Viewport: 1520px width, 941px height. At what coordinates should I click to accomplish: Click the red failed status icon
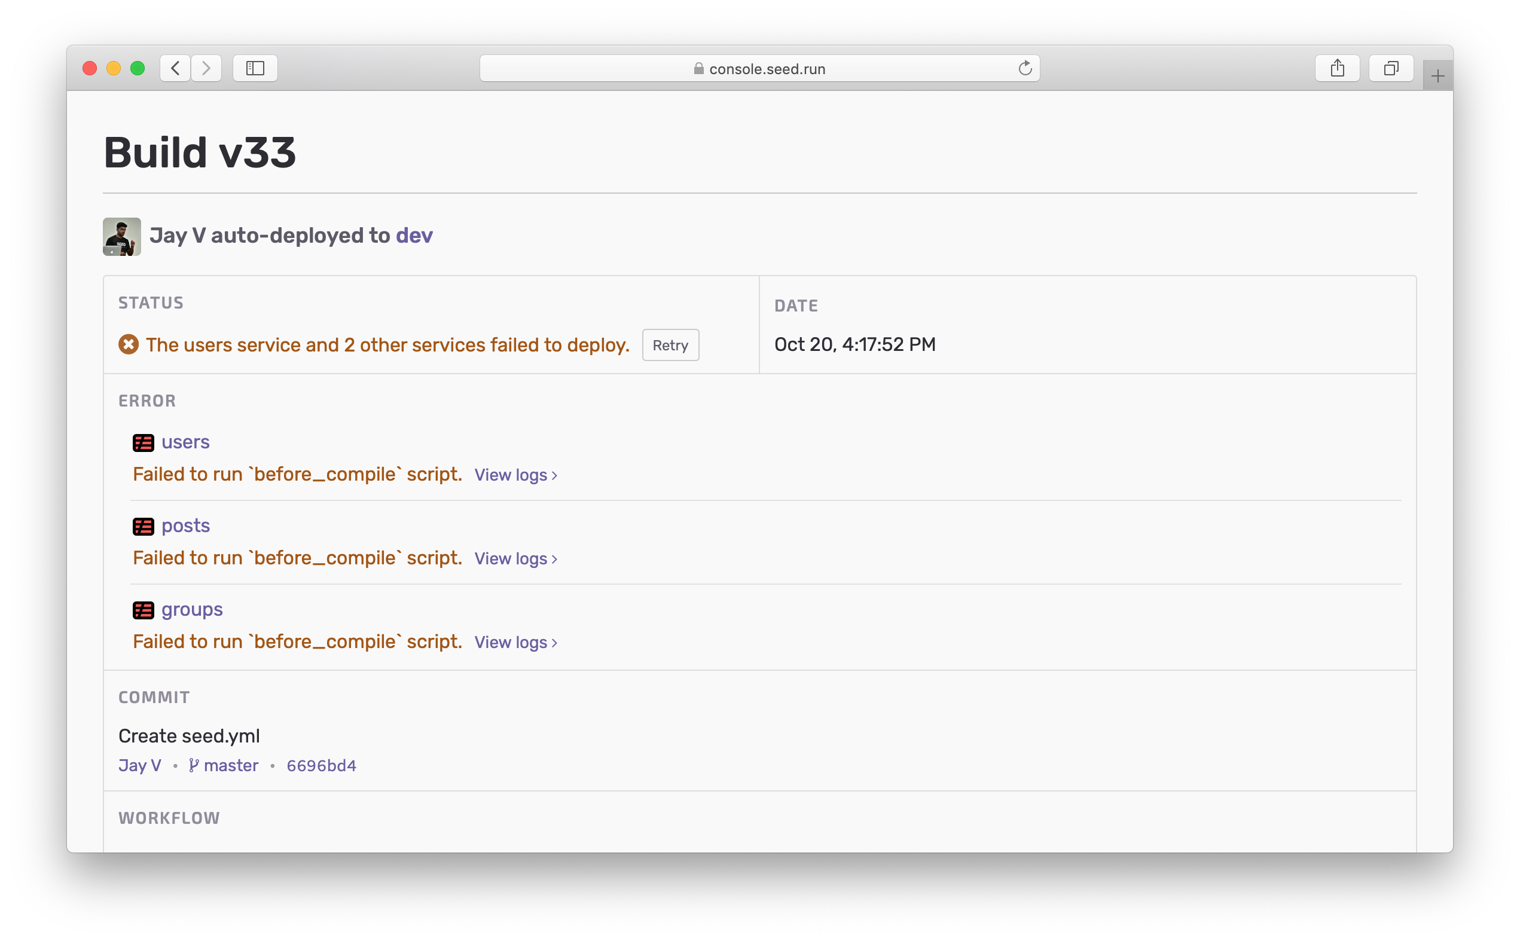pos(128,344)
